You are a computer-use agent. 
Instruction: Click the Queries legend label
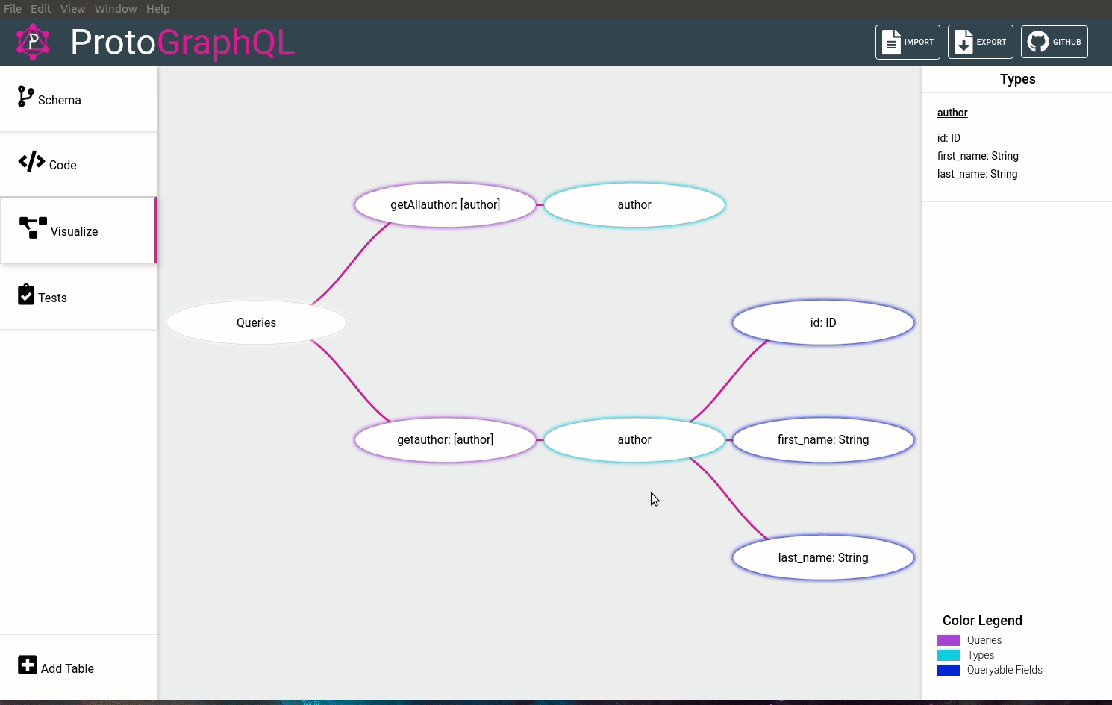pyautogui.click(x=984, y=640)
